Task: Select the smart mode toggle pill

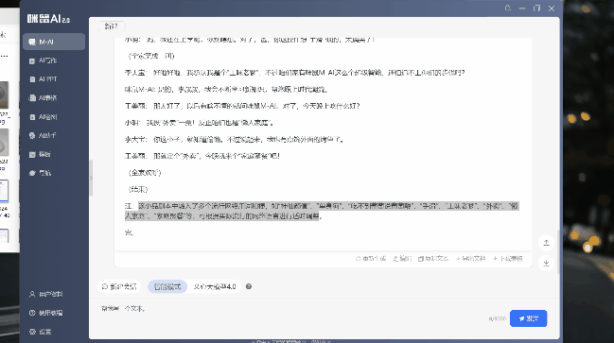Action: pos(167,286)
